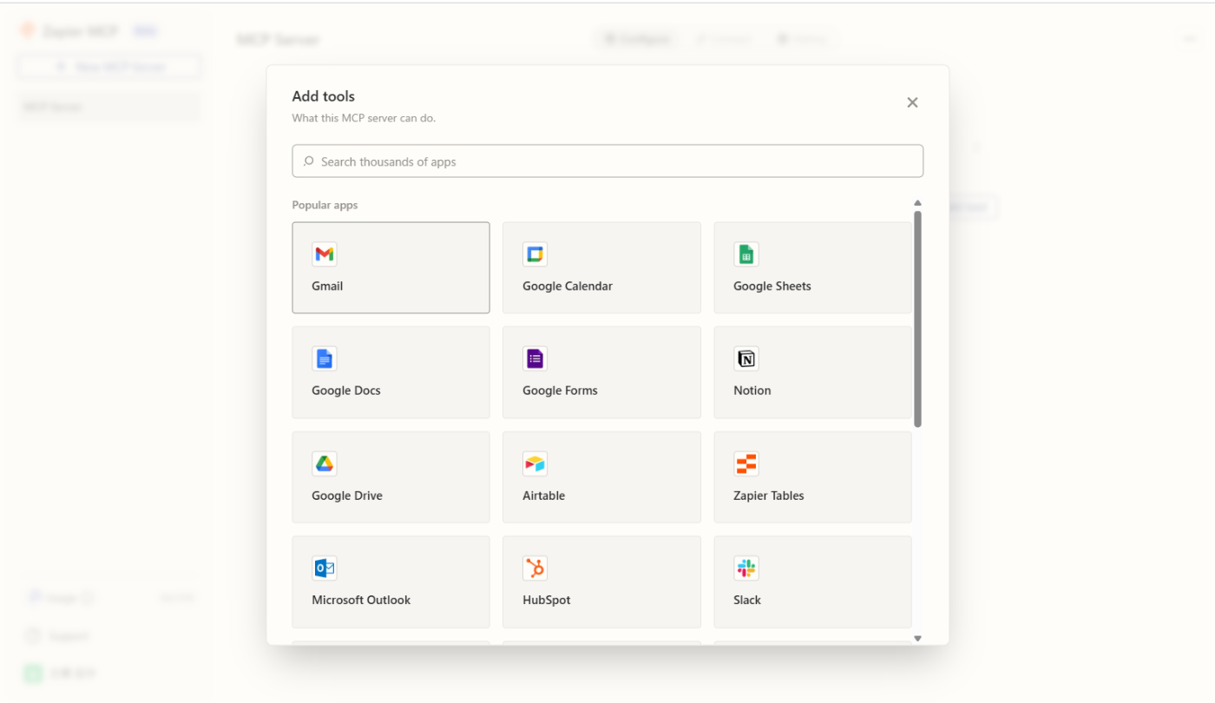Screen dimensions: 1215x703
Task: Select the Google Drive icon
Action: (325, 463)
